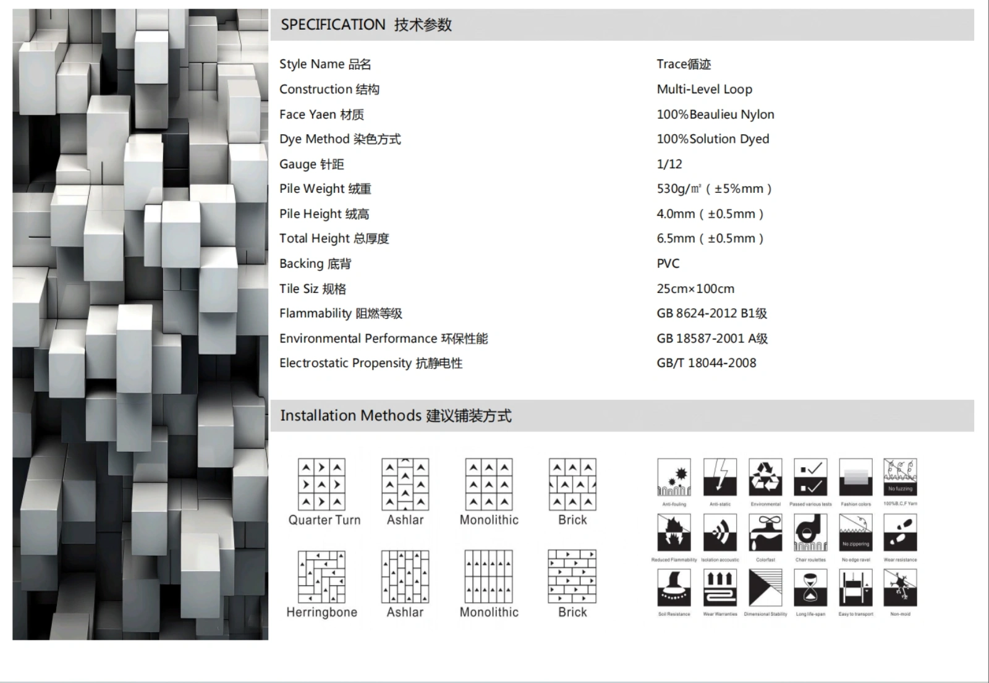Enable the No fuzzing yarn option

point(901,478)
